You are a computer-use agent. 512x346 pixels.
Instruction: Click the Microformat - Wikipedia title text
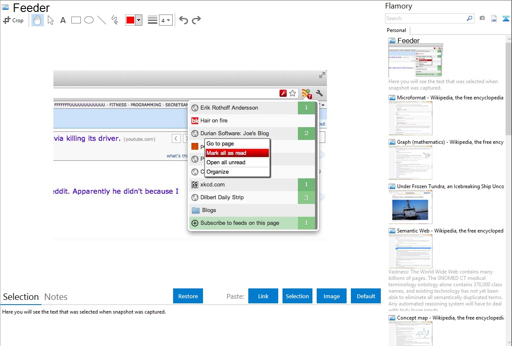[450, 98]
